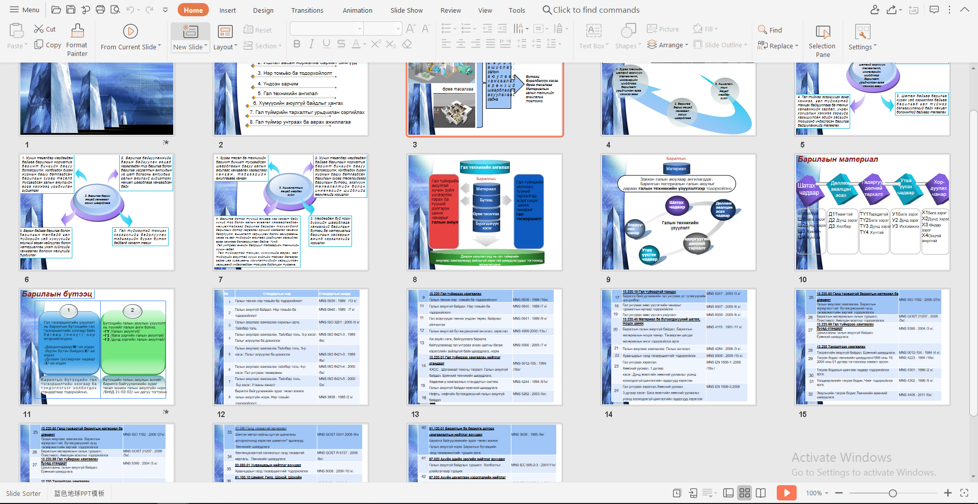978x504 pixels.
Task: Switch to the Slide Show tab
Action: pos(406,10)
